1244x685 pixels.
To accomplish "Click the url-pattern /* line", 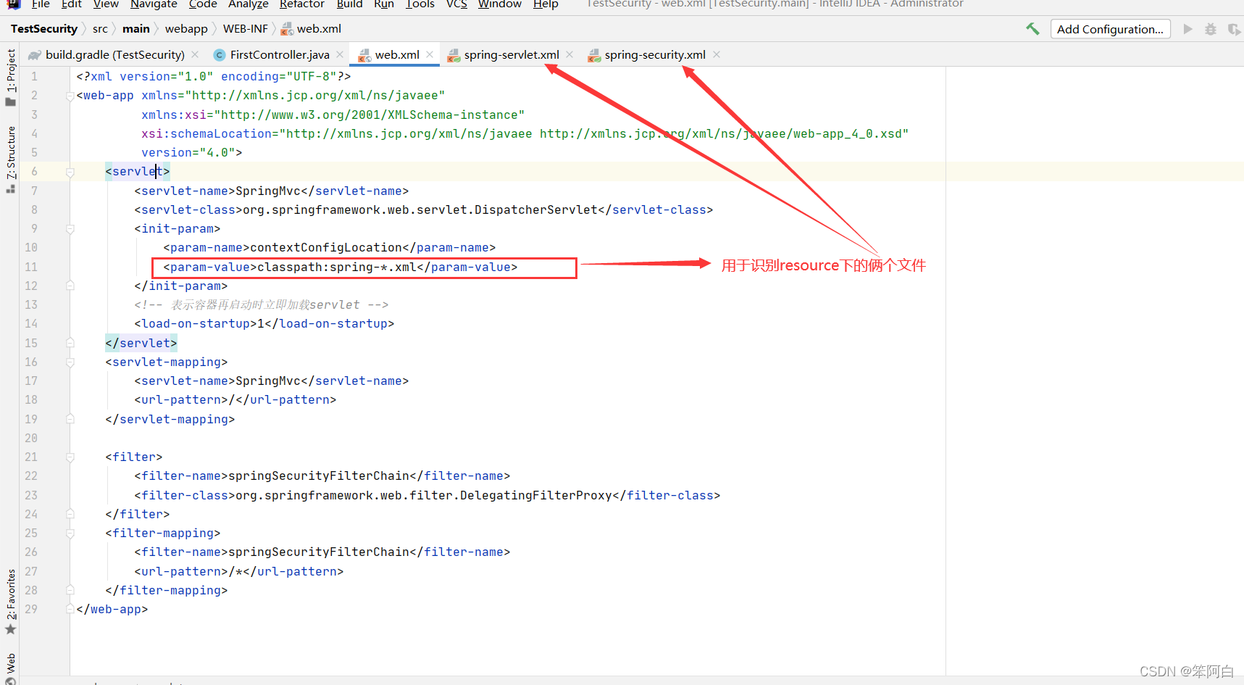I will coord(238,572).
